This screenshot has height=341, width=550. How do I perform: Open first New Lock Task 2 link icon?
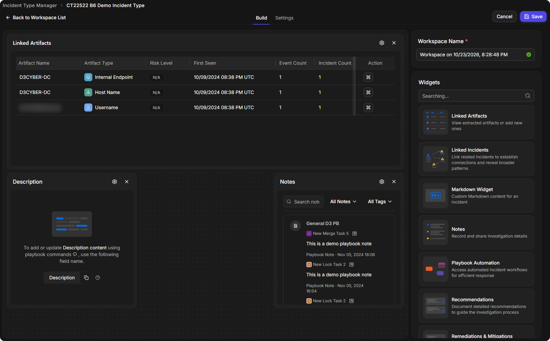point(352,265)
